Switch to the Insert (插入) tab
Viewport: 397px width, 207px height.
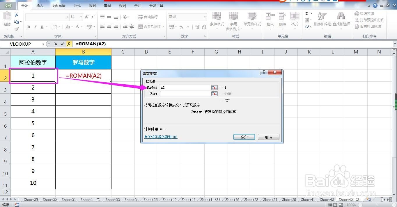tap(40, 6)
